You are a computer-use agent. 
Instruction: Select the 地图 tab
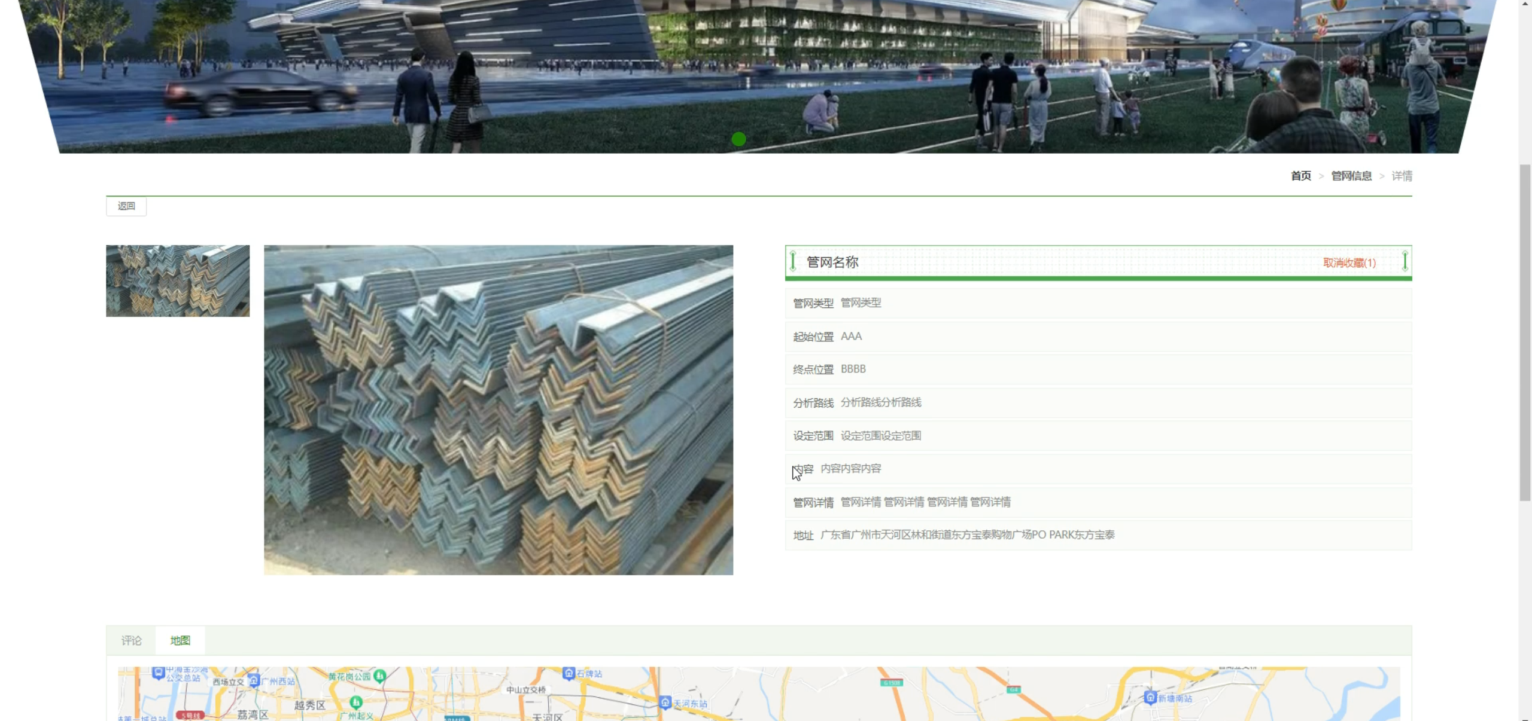(180, 641)
